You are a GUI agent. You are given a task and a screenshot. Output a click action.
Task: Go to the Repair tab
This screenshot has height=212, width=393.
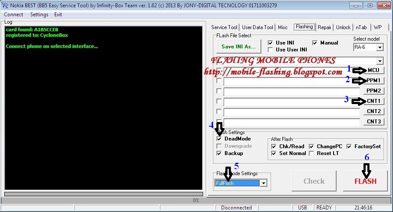(324, 27)
